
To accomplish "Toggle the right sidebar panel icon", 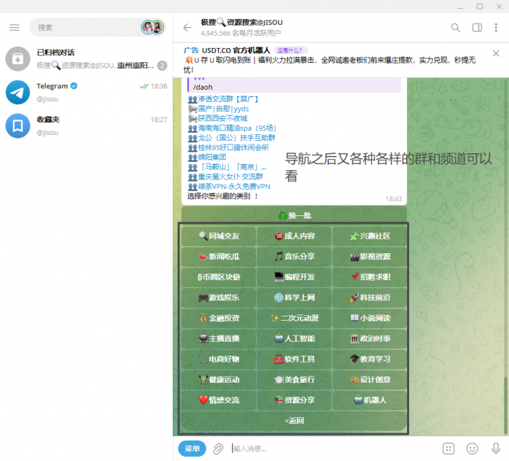I will 477,28.
